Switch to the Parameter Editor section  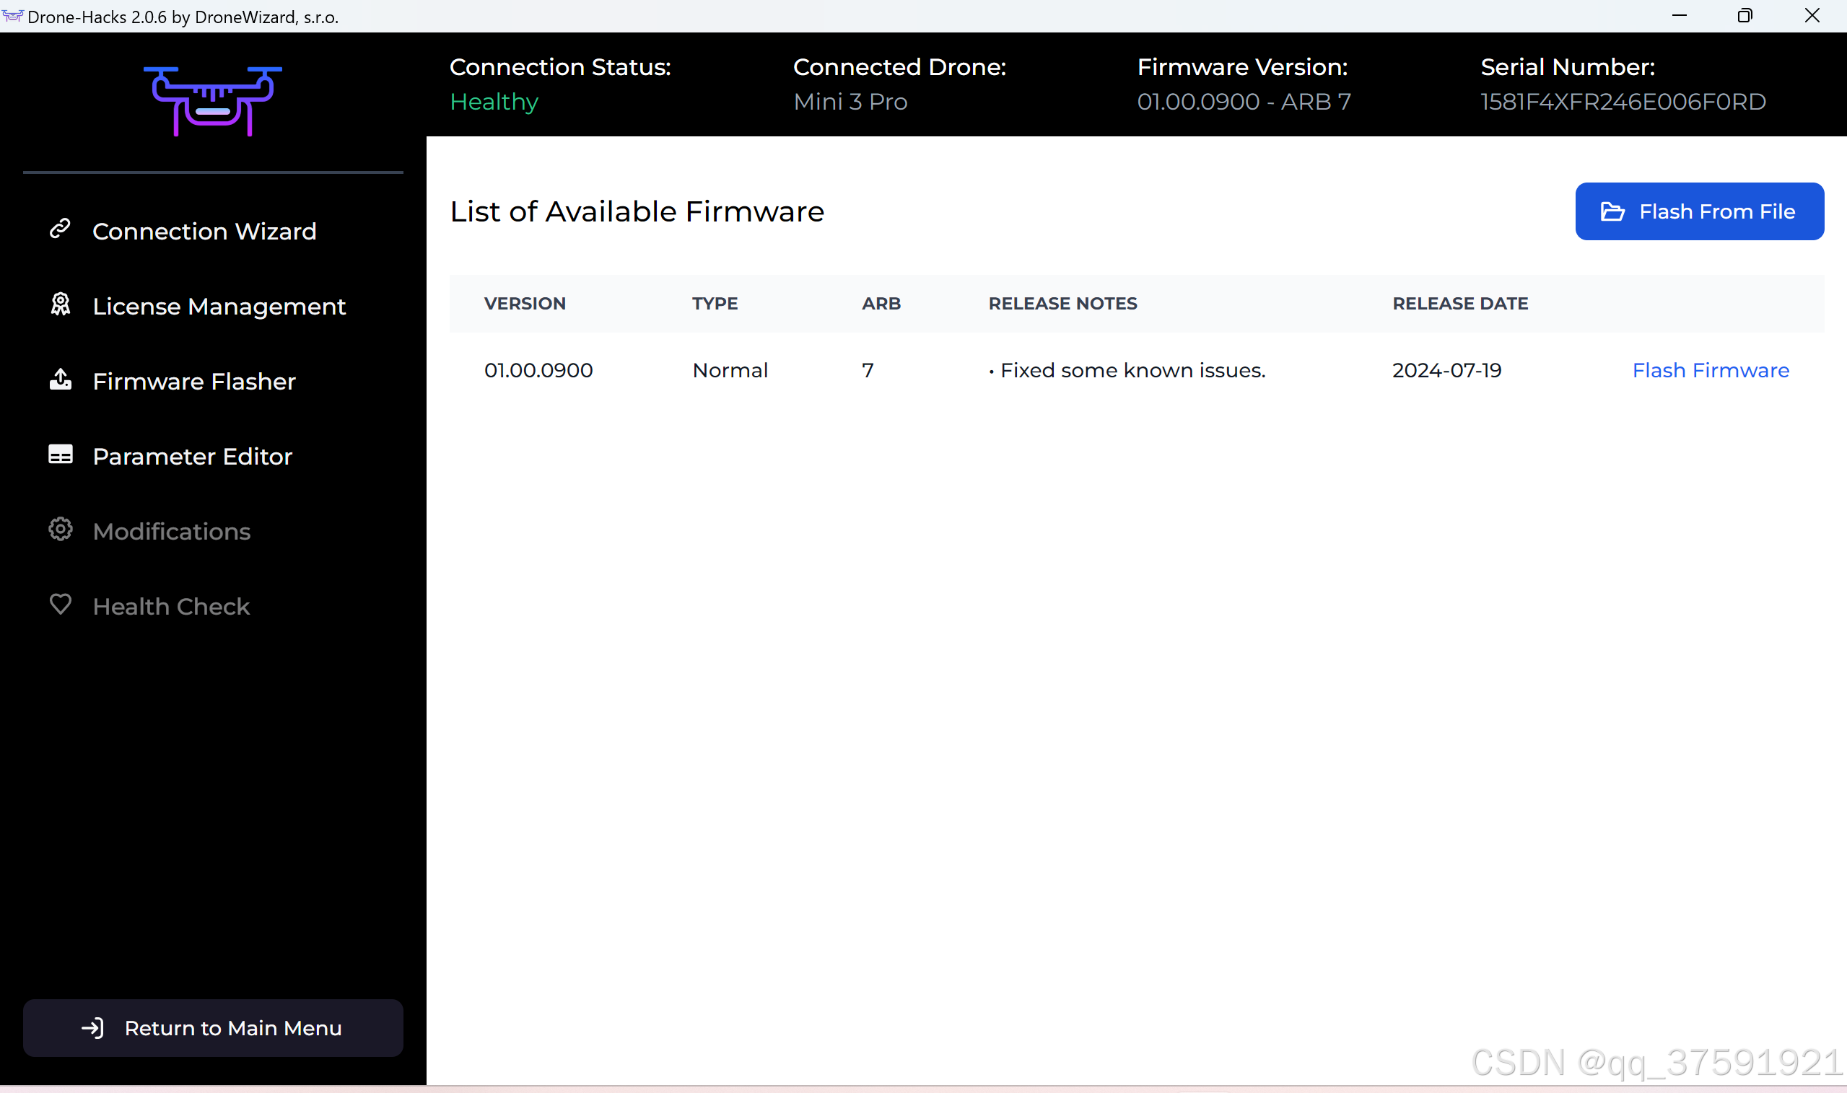(x=192, y=457)
